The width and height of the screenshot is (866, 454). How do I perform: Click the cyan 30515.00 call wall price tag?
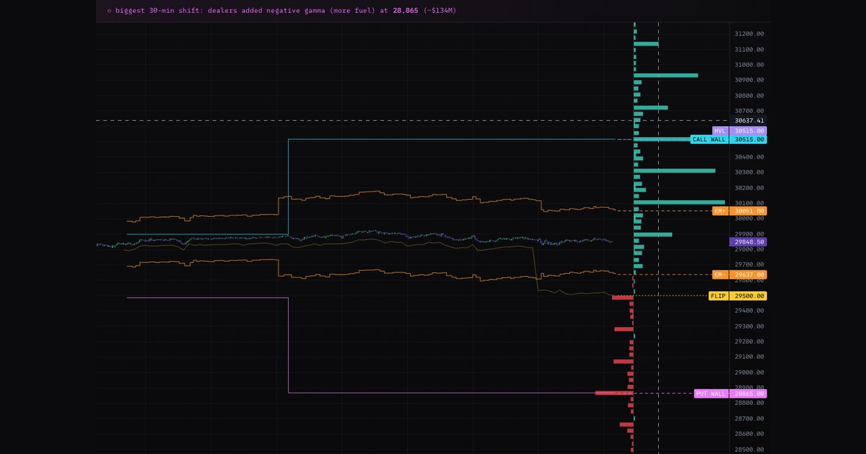tap(749, 139)
